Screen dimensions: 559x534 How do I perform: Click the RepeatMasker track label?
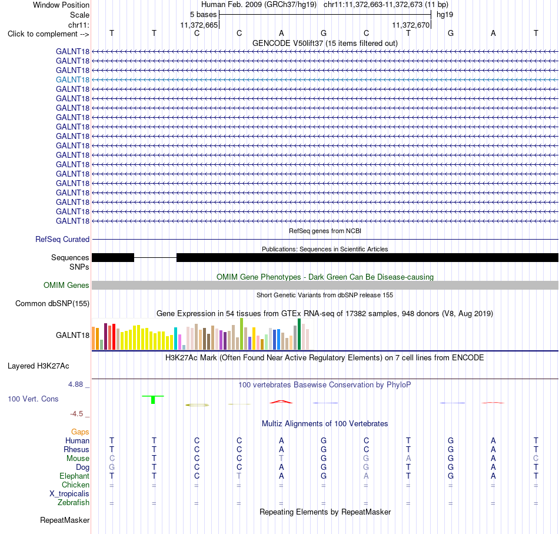tap(65, 520)
